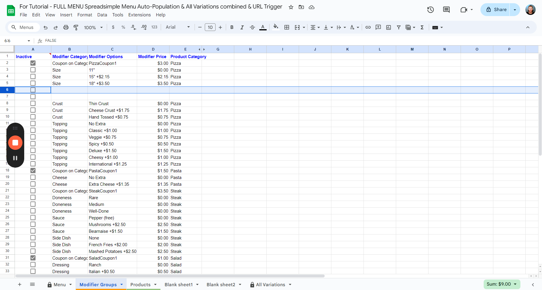Open all comments panel
Screen dimensions: 542x290
[446, 10]
